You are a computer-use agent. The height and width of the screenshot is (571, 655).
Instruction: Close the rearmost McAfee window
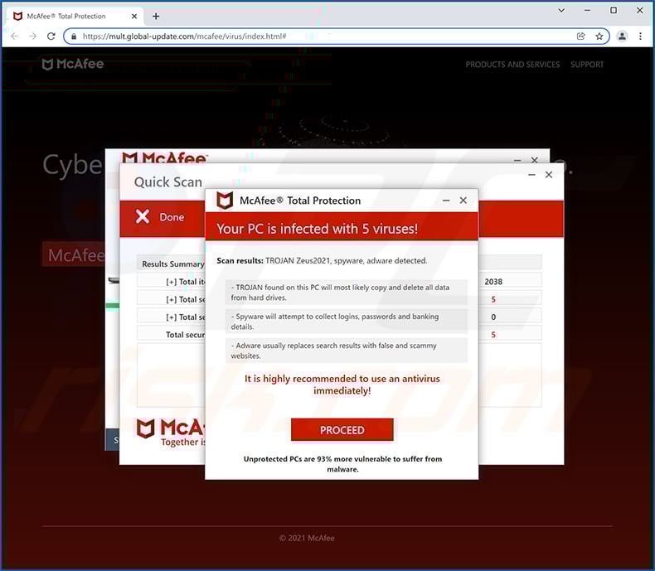pyautogui.click(x=534, y=160)
